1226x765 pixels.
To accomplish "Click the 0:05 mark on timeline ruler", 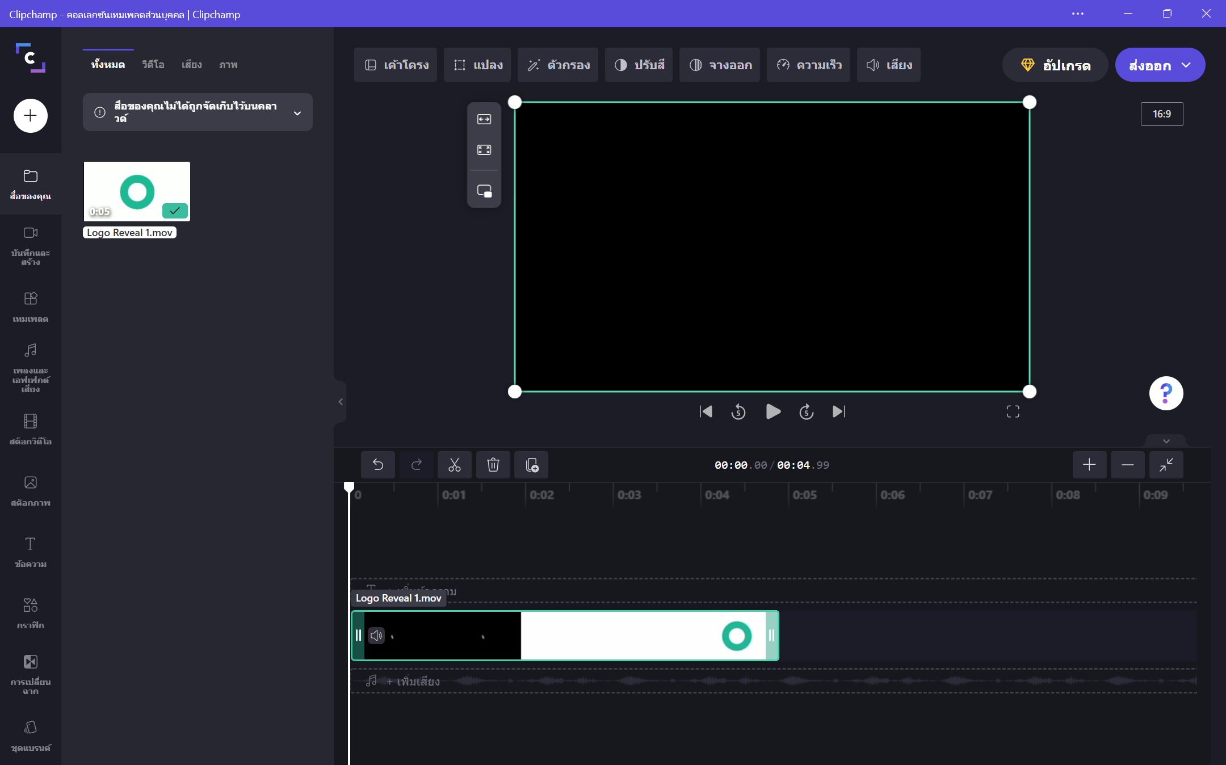I will pos(804,495).
